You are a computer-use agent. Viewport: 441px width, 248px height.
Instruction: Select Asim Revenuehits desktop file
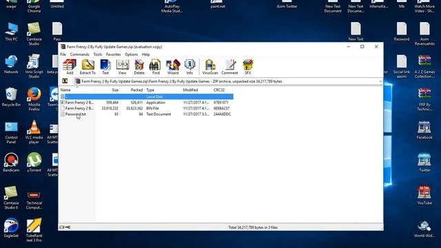[x=424, y=34]
